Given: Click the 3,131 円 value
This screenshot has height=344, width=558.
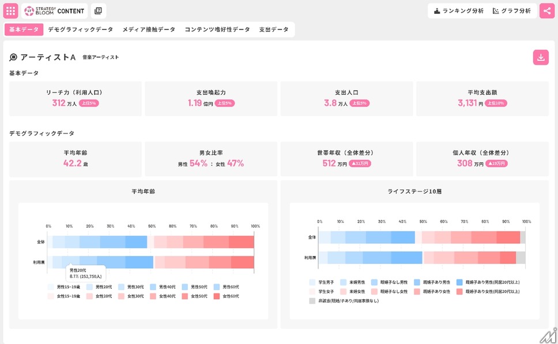Looking at the screenshot, I should (470, 103).
